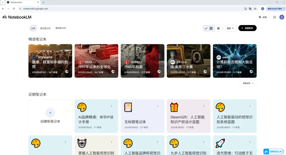The height and width of the screenshot is (155, 286).
Task: Open a new browser tab
Action: (43, 2)
